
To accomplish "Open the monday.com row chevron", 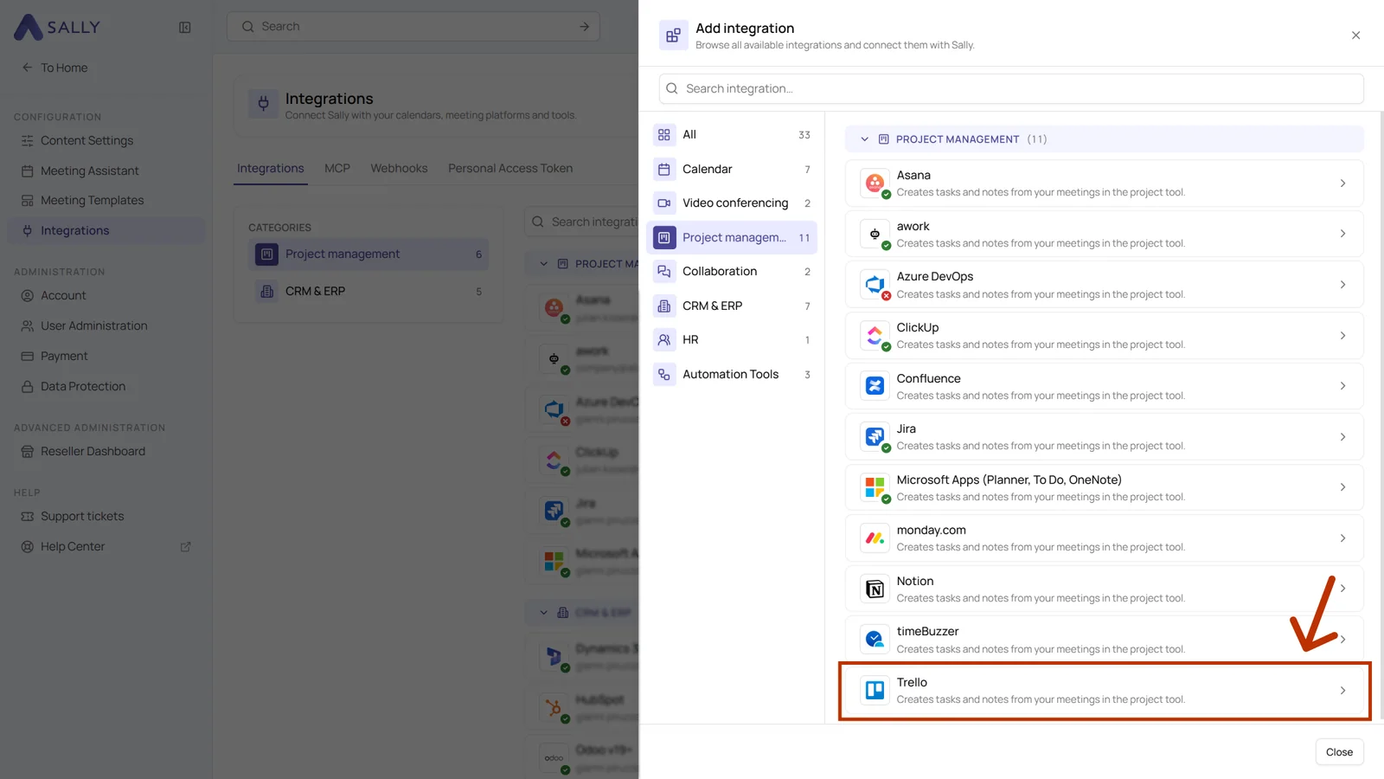I will click(x=1342, y=538).
